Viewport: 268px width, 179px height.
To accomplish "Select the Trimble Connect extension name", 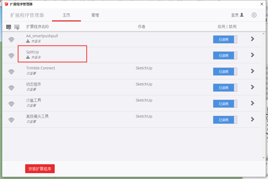I will pos(40,68).
